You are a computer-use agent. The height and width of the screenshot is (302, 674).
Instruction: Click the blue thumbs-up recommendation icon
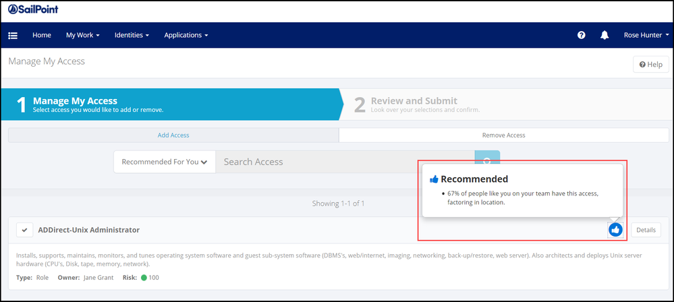pyautogui.click(x=615, y=230)
